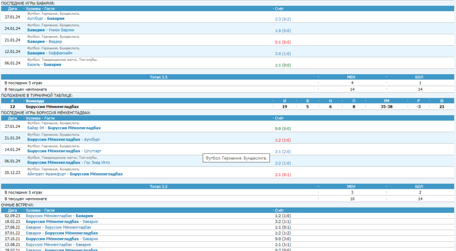Open head-to-head match dated 18.02.23
The height and width of the screenshot is (251, 456).
pyautogui.click(x=61, y=222)
